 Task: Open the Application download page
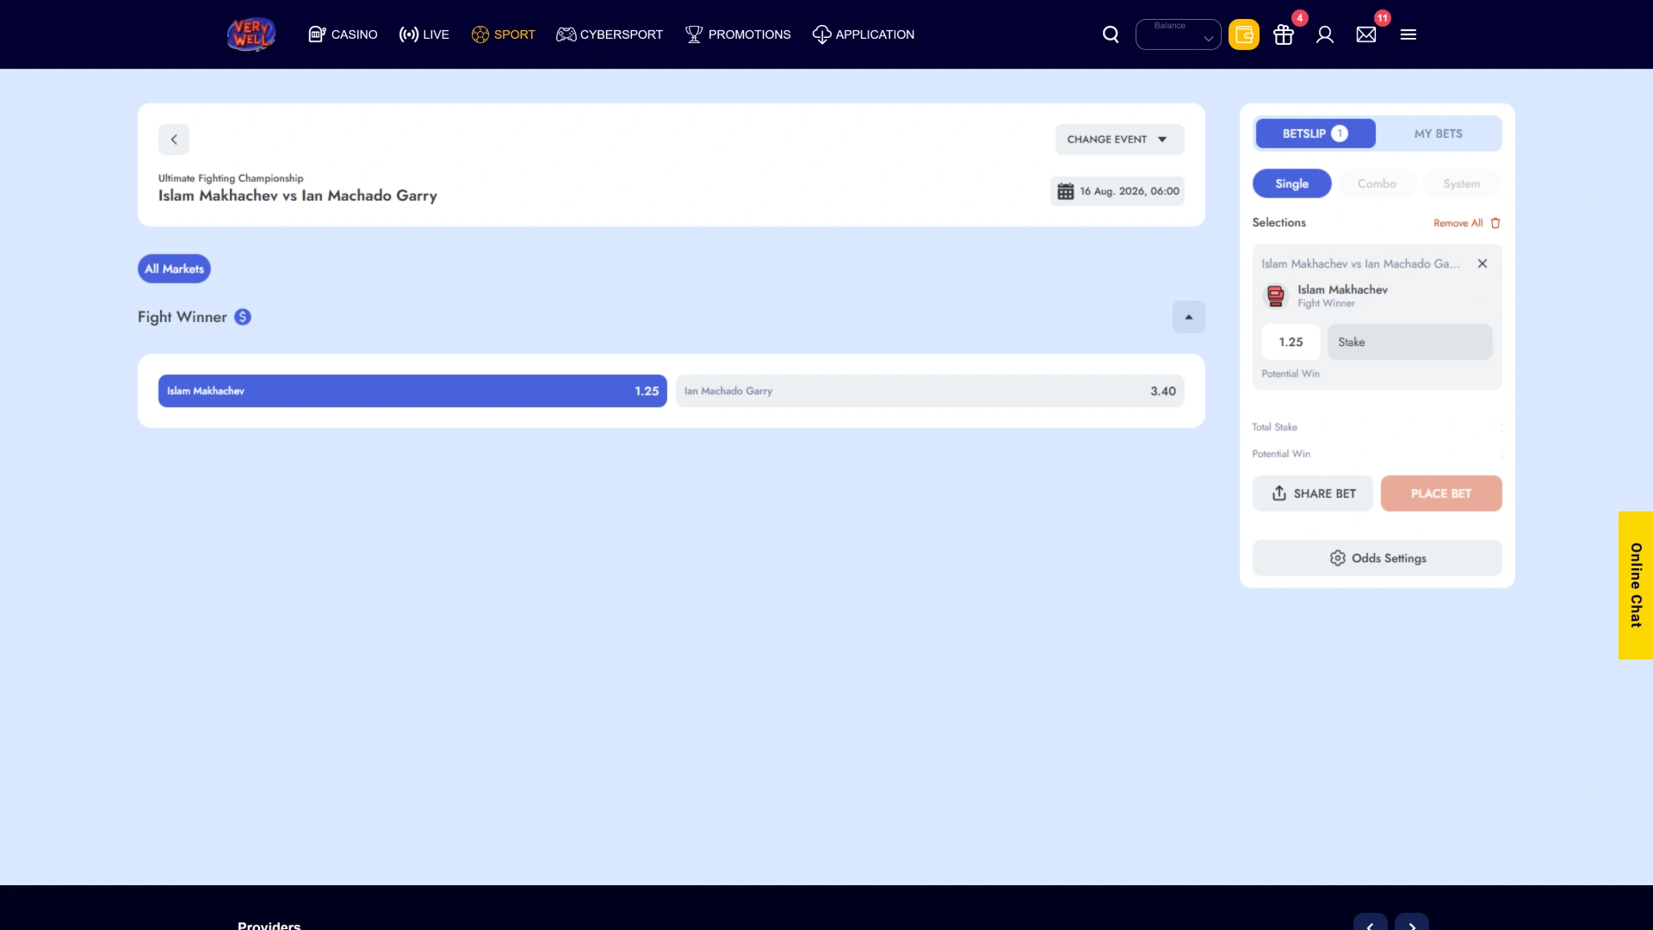864,34
